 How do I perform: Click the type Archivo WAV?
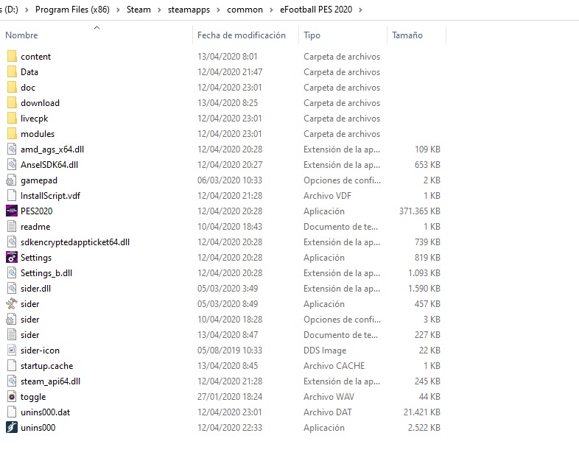tap(329, 397)
